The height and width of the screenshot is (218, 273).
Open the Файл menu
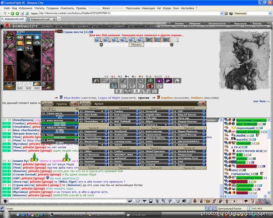(7, 8)
